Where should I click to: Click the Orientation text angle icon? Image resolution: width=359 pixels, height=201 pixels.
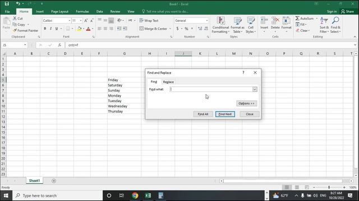point(119,21)
